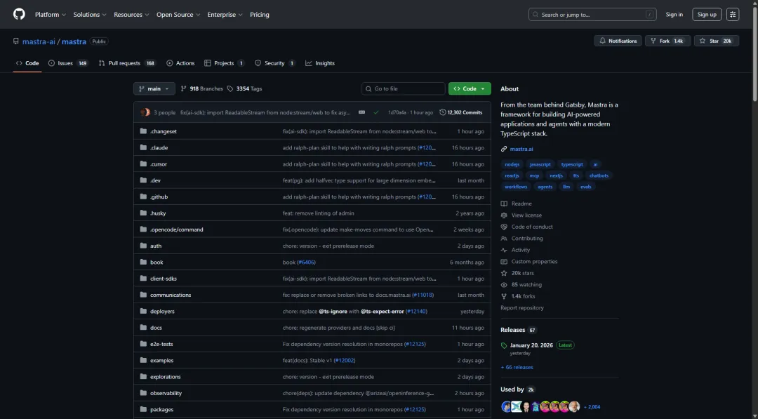Switch to the Pull requests tab
This screenshot has width=758, height=419.
(x=127, y=63)
